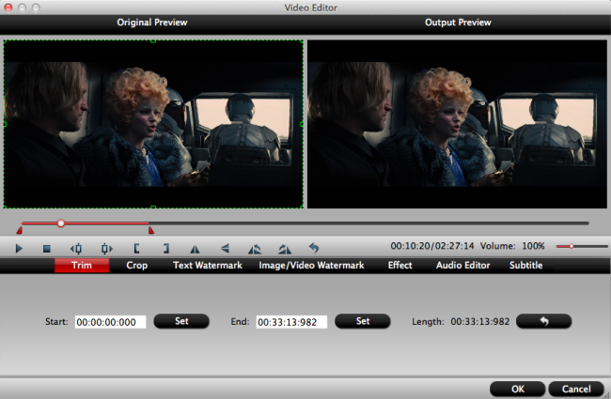611x399 pixels.
Task: Close the Video Editor window
Action: point(8,8)
